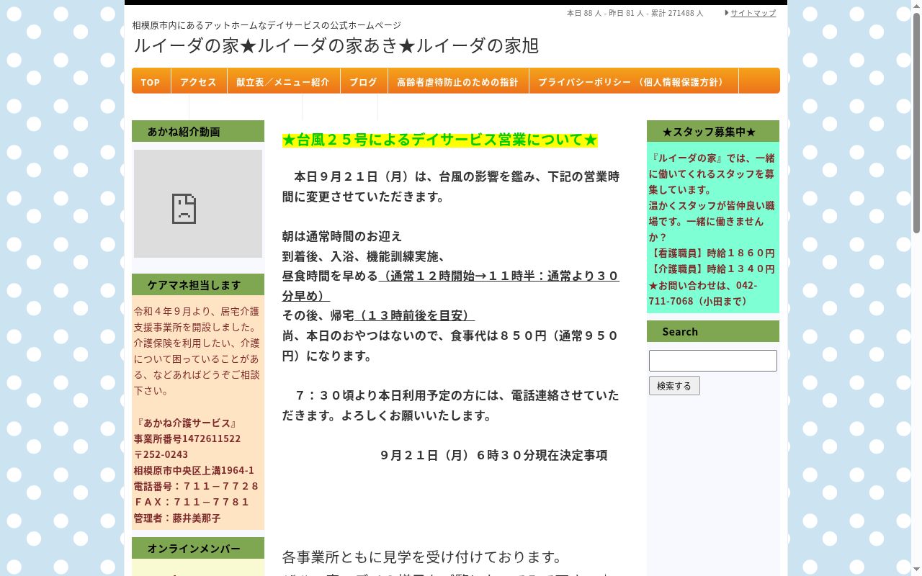Click the 電話番号：７１１－７７２８ line
Screen dimensions: 922x576
point(197,486)
